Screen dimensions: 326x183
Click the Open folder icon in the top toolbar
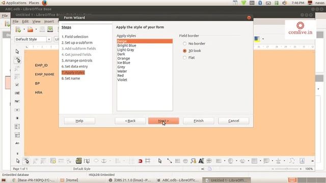tap(30, 29)
